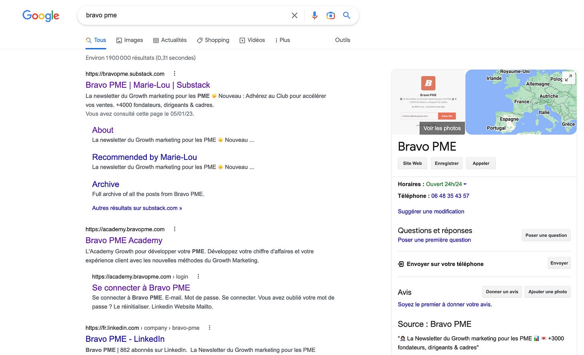Clear the search box with X icon
Screen dimensions: 584x355
(294, 15)
